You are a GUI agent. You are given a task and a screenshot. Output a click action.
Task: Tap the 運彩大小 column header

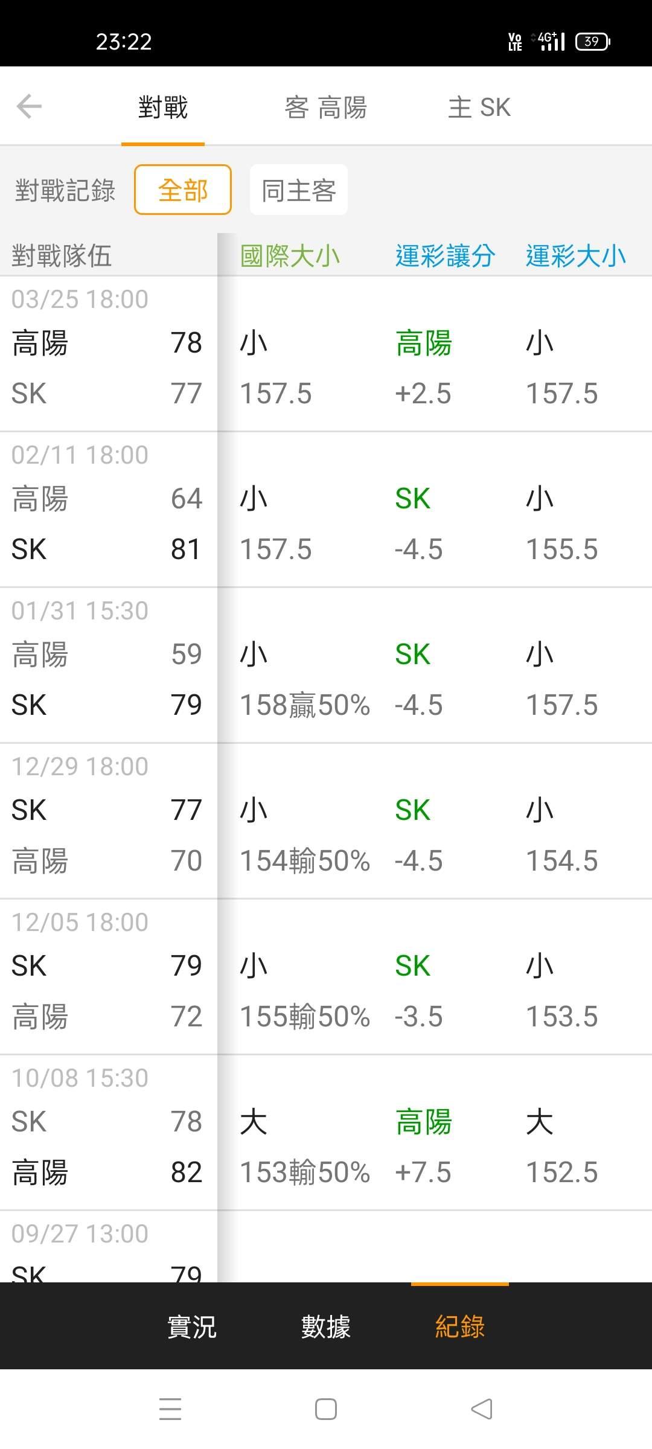575,256
